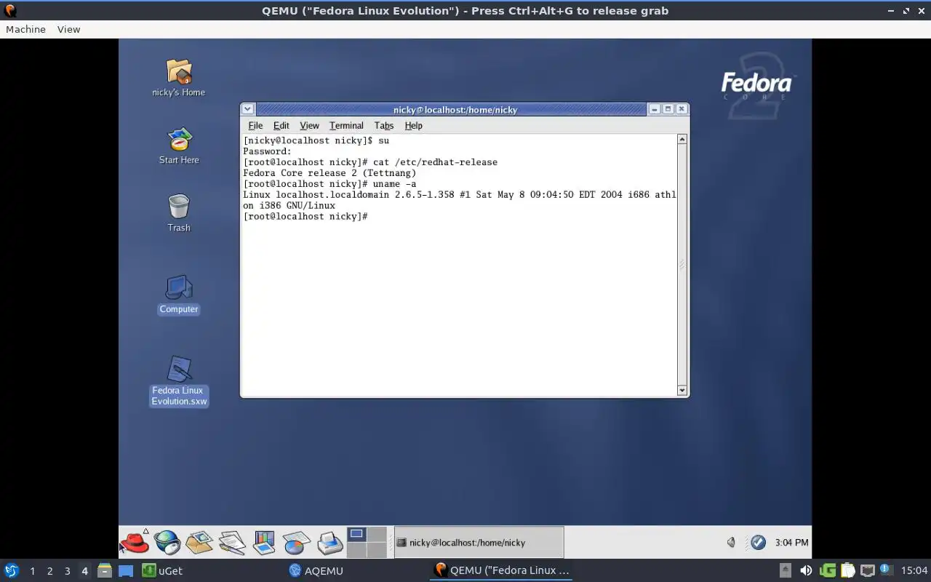This screenshot has width=931, height=582.
Task: Launch OpenOffice Impress presentation icon
Action: (264, 542)
